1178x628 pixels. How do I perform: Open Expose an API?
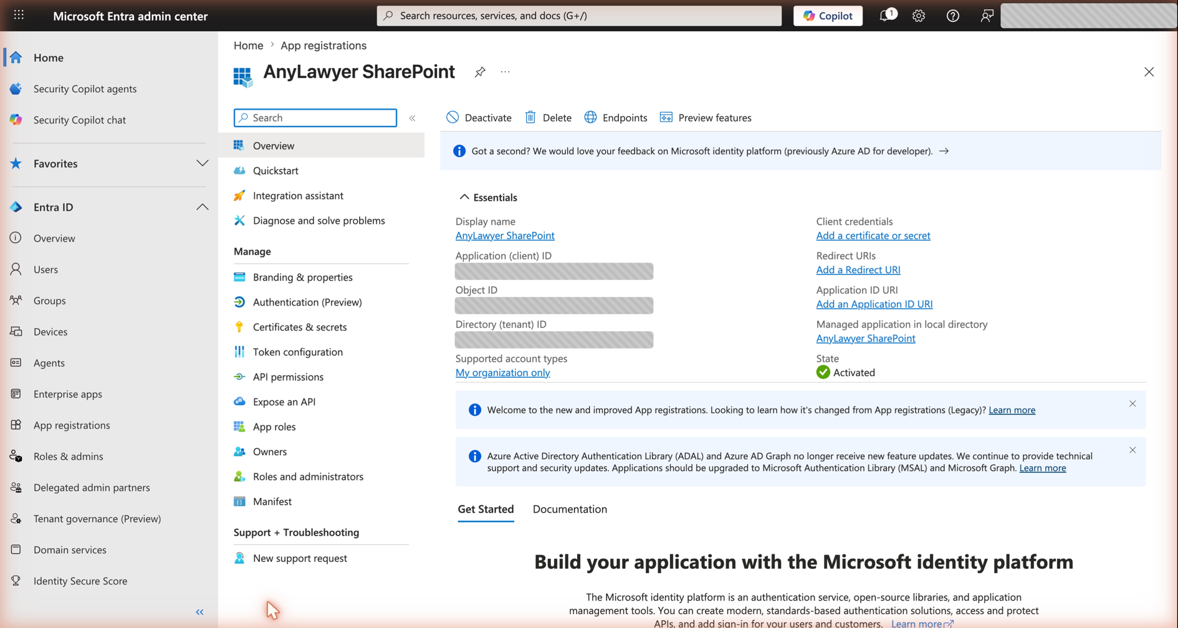(284, 402)
